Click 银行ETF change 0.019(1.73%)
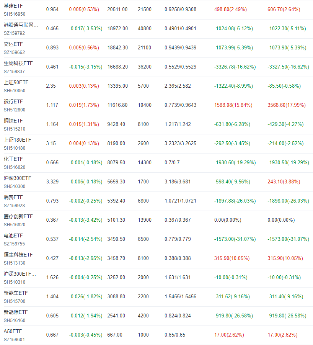 (84, 105)
